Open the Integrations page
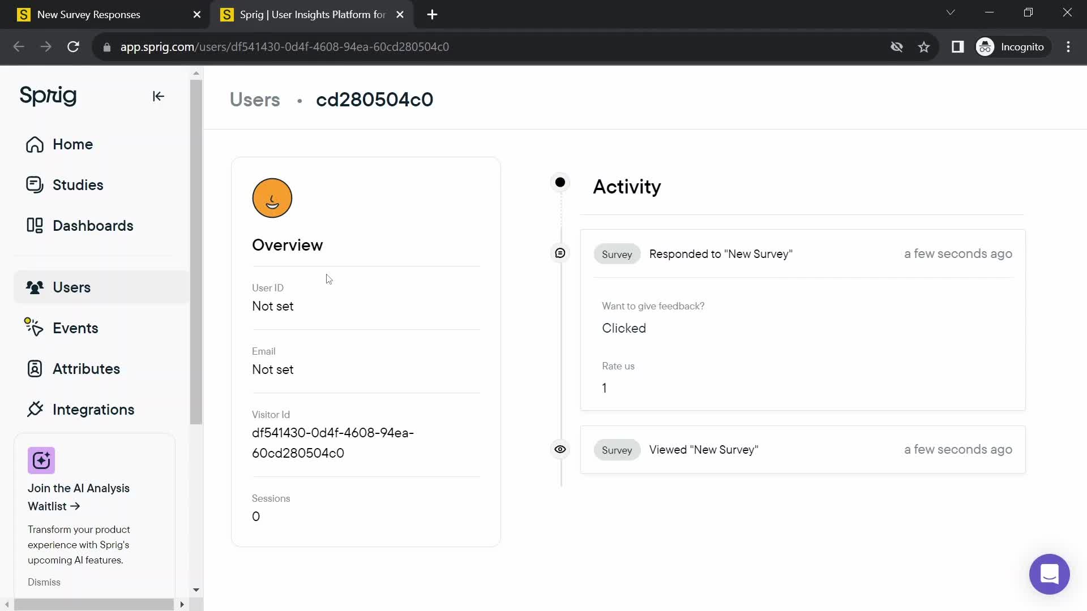 (93, 410)
